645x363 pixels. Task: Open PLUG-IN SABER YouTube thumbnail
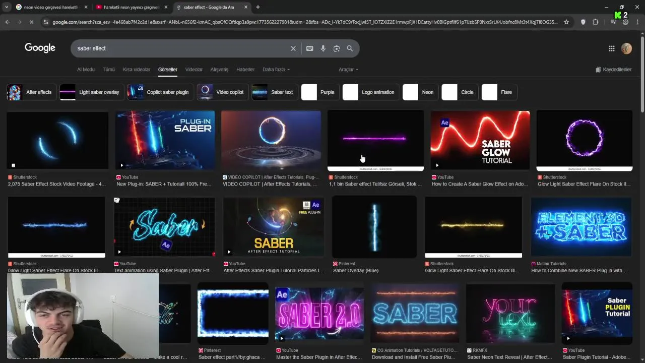[x=165, y=140]
